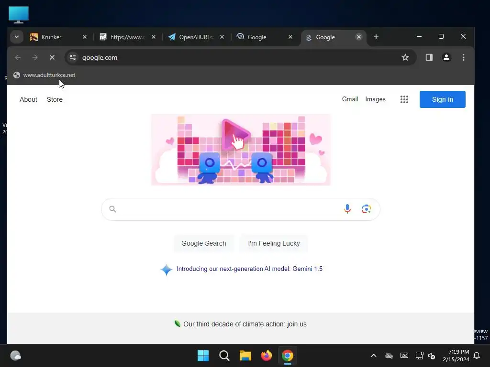Click the Google Search button
Viewport: 490px width, 367px height.
click(204, 243)
